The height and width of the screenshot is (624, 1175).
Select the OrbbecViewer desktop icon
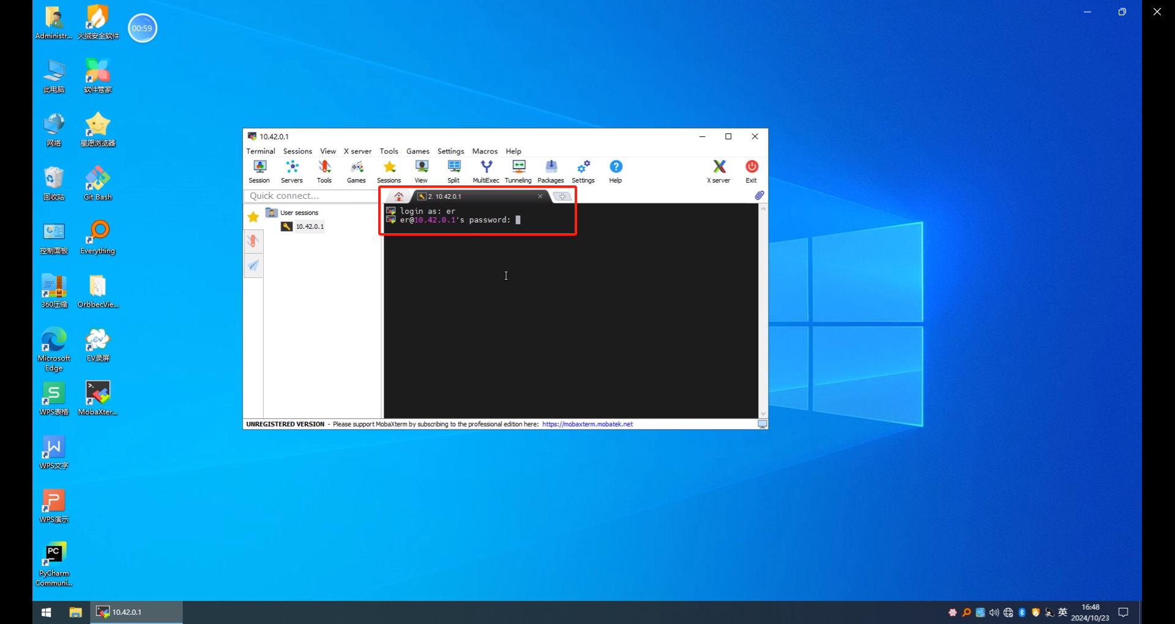pos(98,291)
